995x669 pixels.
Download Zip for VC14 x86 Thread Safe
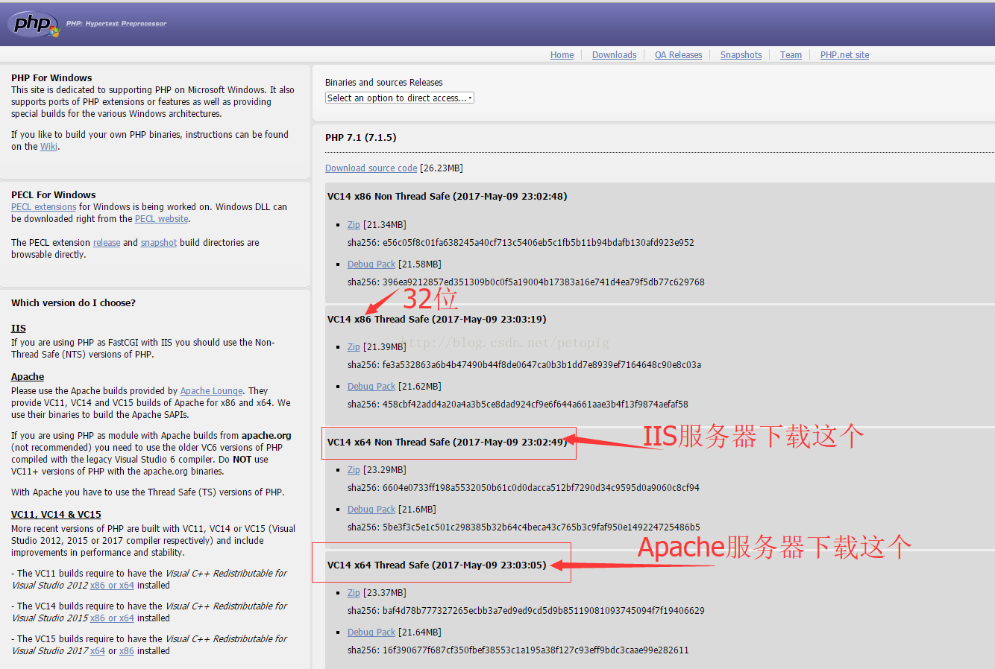tap(354, 347)
